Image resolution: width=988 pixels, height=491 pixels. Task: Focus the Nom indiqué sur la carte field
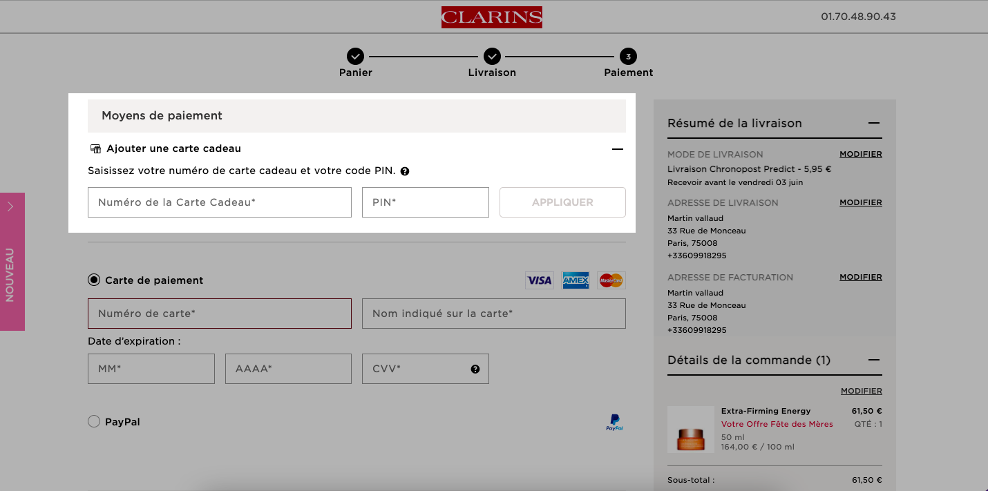coord(494,314)
